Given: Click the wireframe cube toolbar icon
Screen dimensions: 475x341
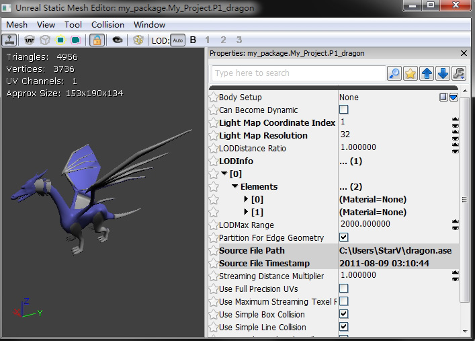Looking at the screenshot, I should point(45,40).
